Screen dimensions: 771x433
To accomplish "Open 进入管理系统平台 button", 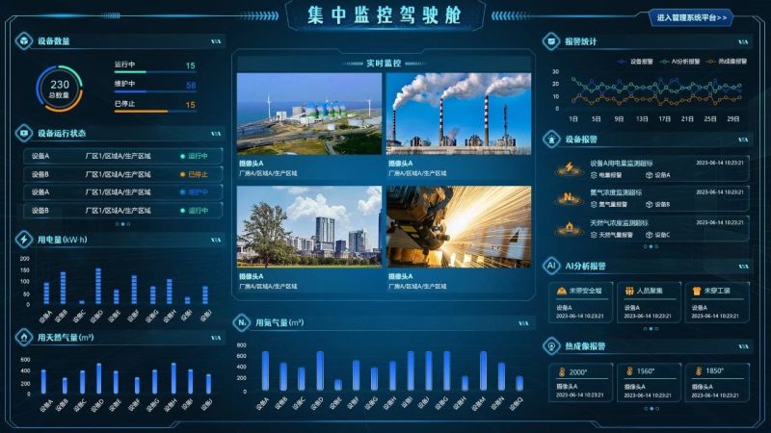I will (694, 17).
